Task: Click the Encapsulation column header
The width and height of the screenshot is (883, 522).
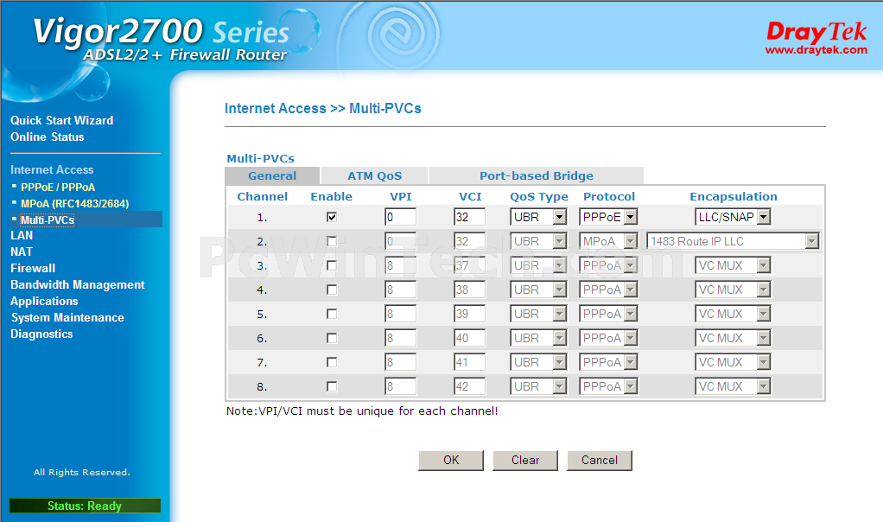Action: point(734,196)
